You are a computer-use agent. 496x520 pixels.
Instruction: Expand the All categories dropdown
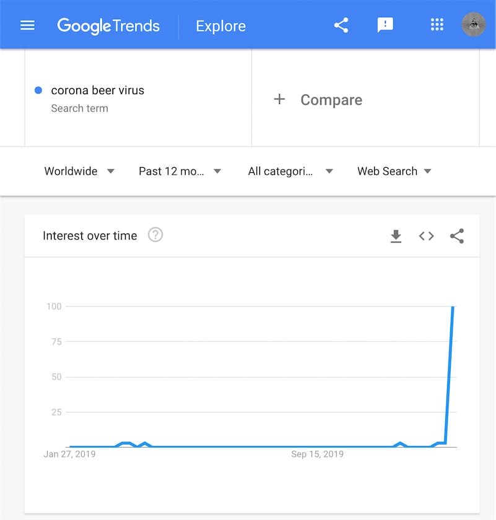pos(290,171)
